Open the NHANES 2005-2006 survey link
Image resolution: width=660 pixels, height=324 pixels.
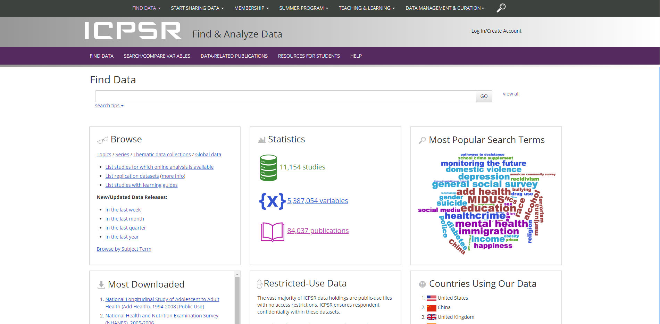pos(162,319)
